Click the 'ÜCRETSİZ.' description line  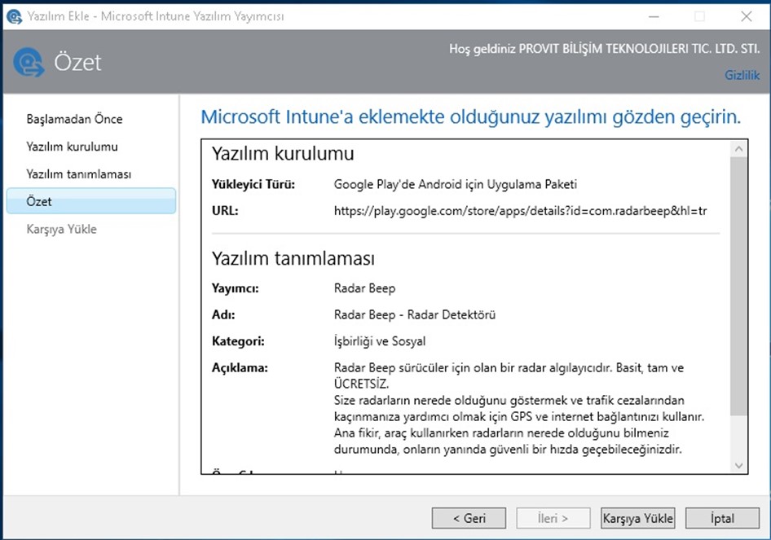(361, 384)
